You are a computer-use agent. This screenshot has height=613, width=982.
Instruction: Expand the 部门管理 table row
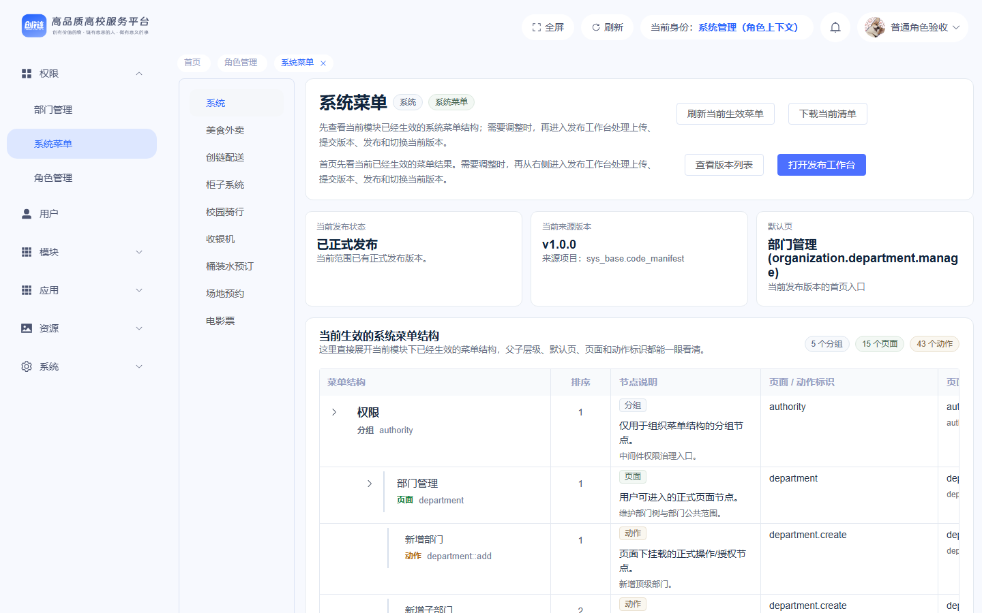tap(370, 484)
